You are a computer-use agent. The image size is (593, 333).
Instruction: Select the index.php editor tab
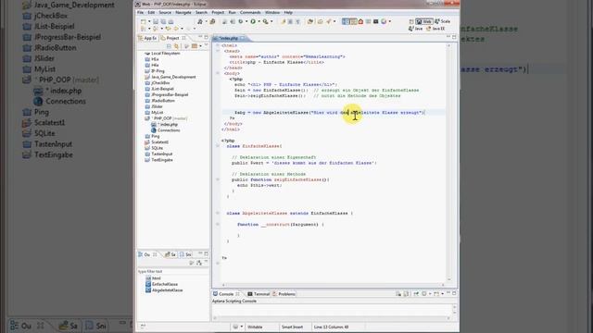(x=228, y=38)
